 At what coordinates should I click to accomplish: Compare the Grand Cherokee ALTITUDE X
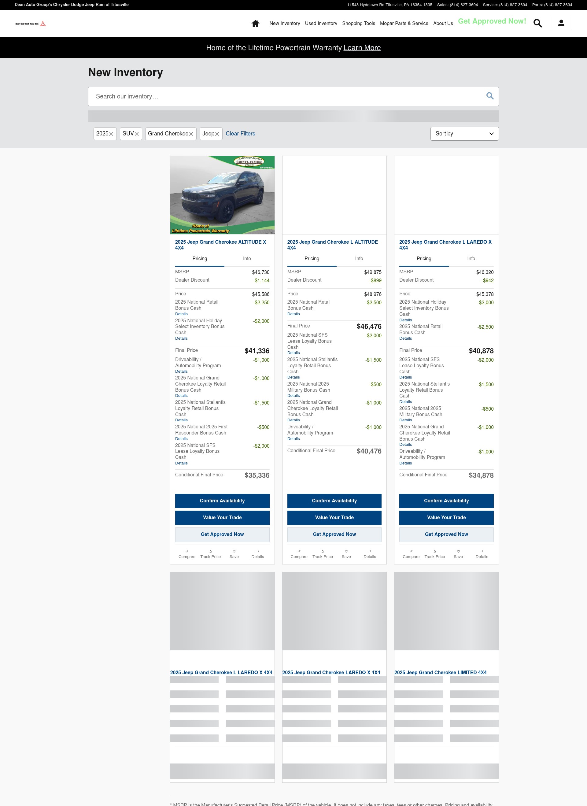(x=187, y=554)
